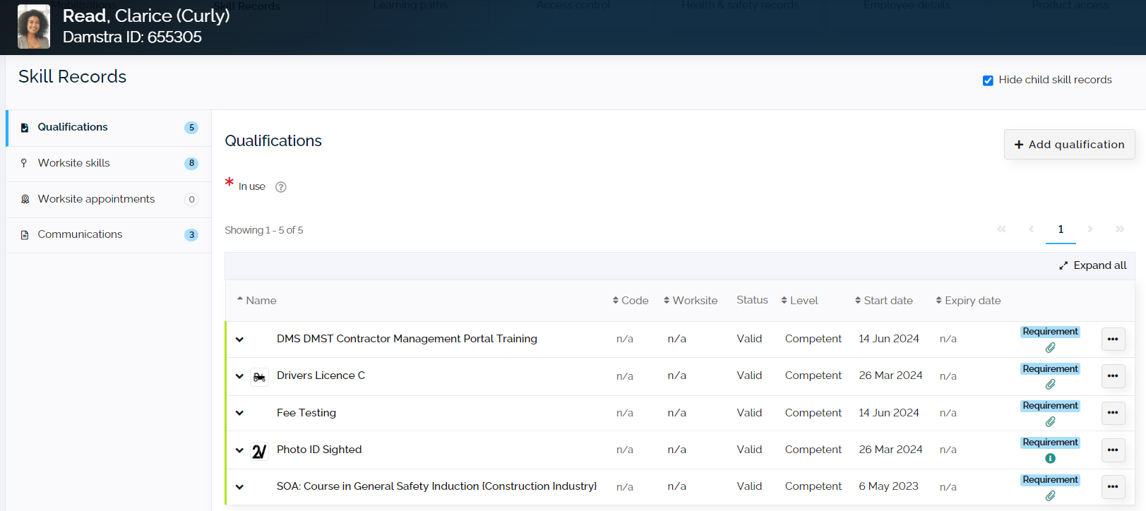The height and width of the screenshot is (511, 1146).
Task: Expand DMS DMST Contractor Management row
Action: [239, 339]
